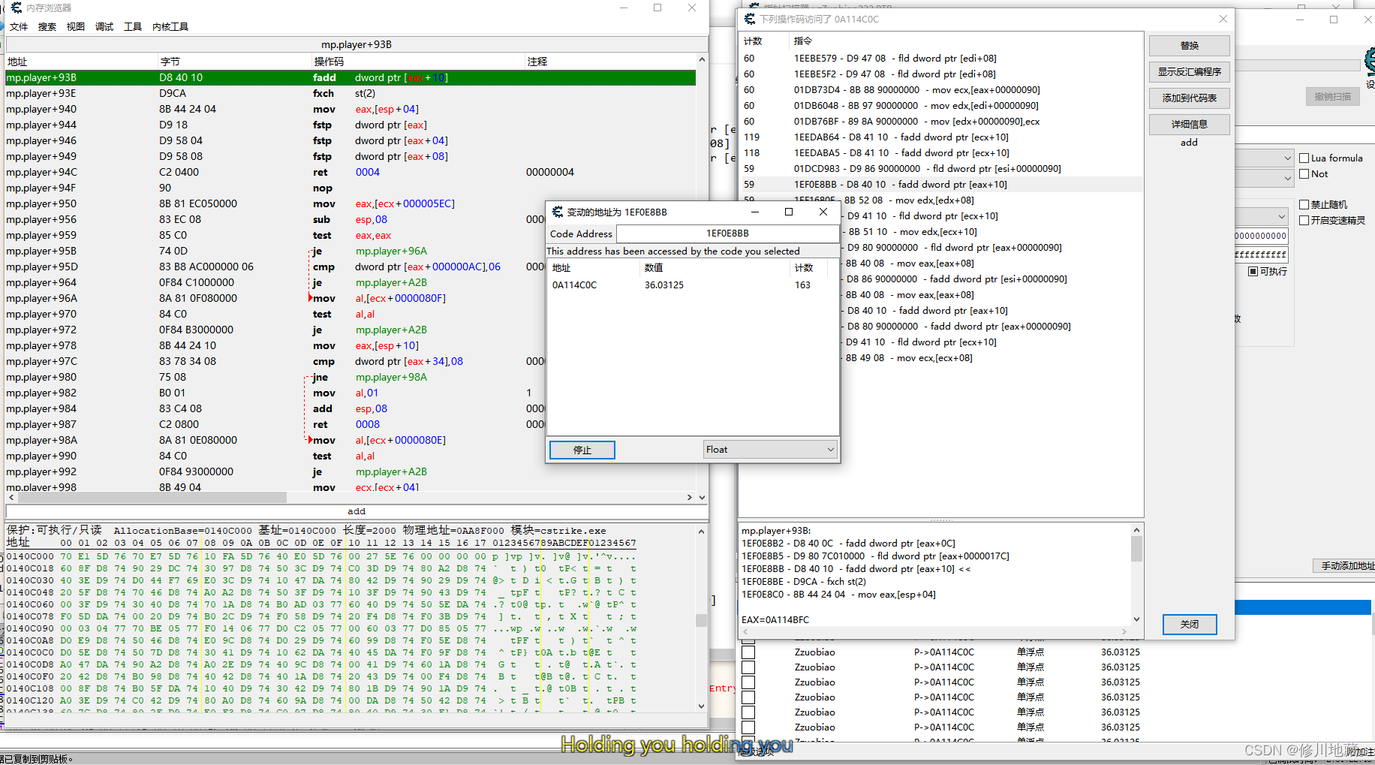Screen dimensions: 1375x765
Task: Open the dropdown left of 禁止随机 checkbox
Action: tap(1282, 216)
